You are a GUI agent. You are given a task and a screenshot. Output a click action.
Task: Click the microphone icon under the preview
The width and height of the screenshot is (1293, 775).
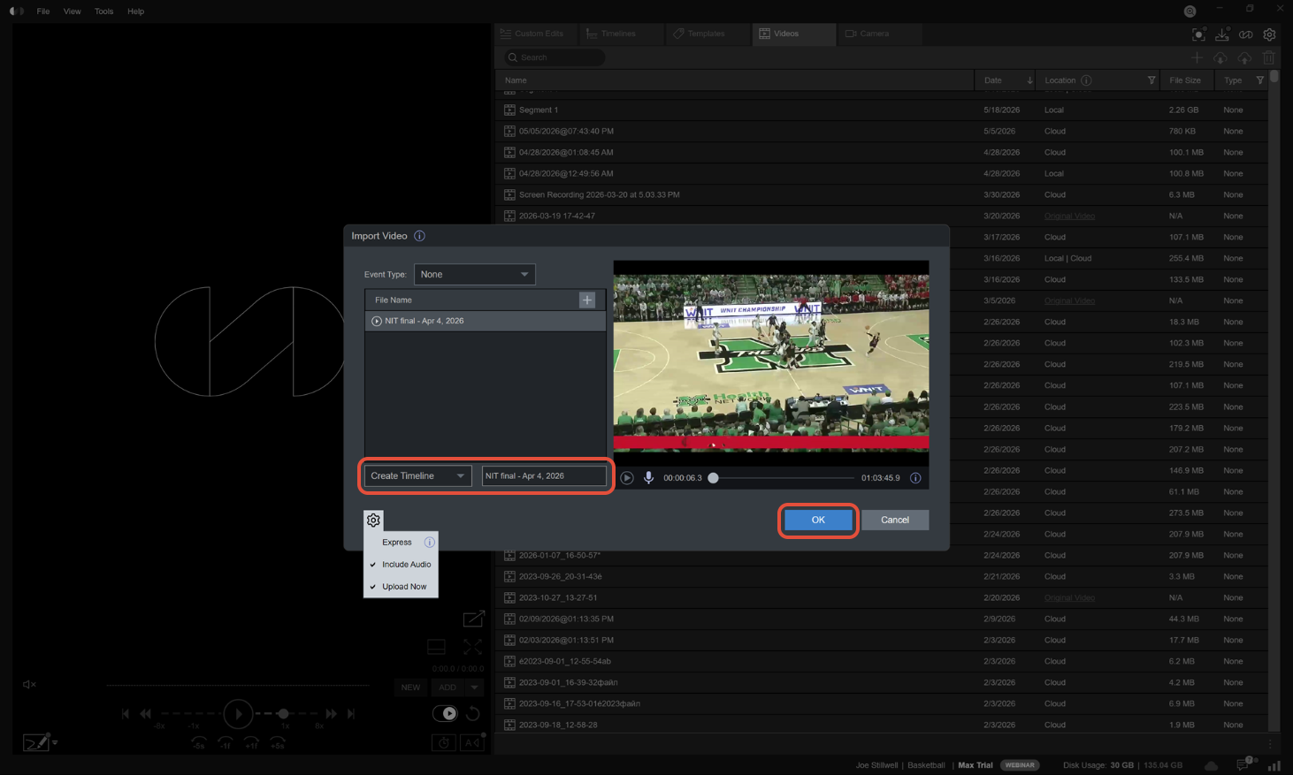pos(648,477)
